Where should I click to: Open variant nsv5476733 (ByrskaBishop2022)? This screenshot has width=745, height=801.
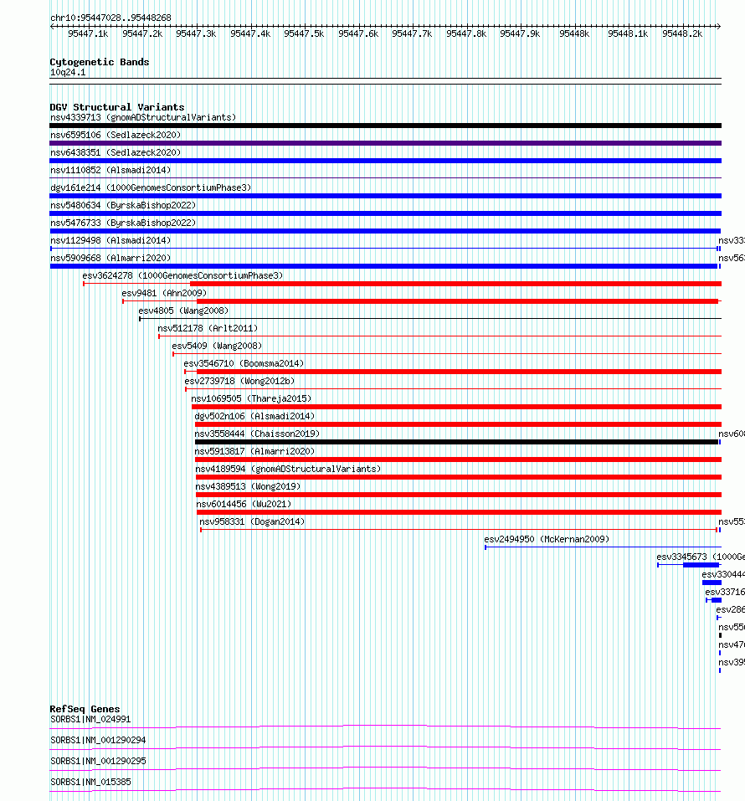(x=123, y=223)
